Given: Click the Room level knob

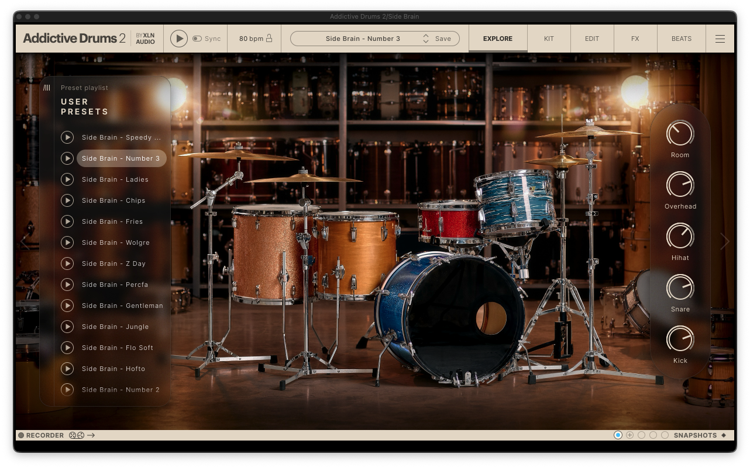Looking at the screenshot, I should coord(680,134).
